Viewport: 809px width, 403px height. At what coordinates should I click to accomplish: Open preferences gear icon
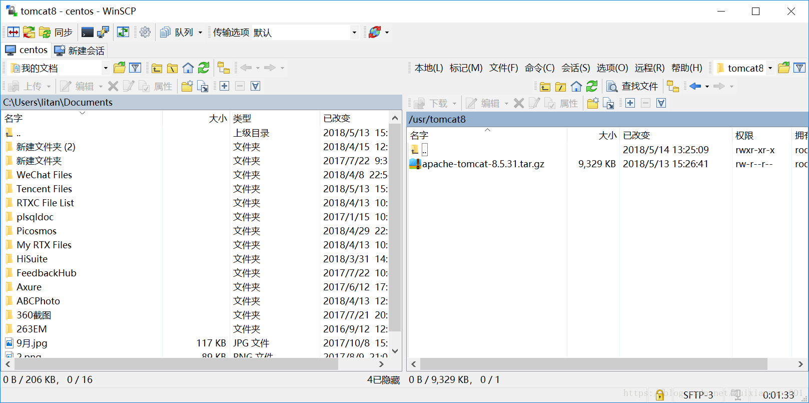coord(145,33)
